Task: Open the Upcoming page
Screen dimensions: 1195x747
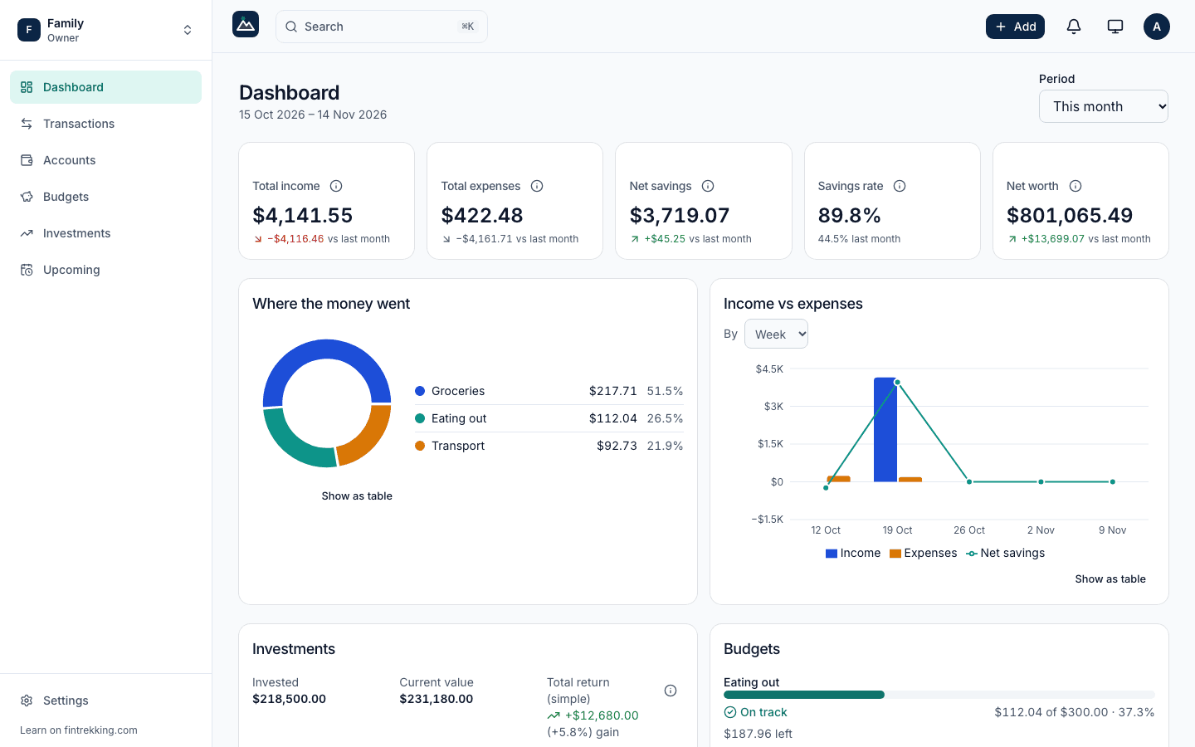Action: [x=105, y=270]
